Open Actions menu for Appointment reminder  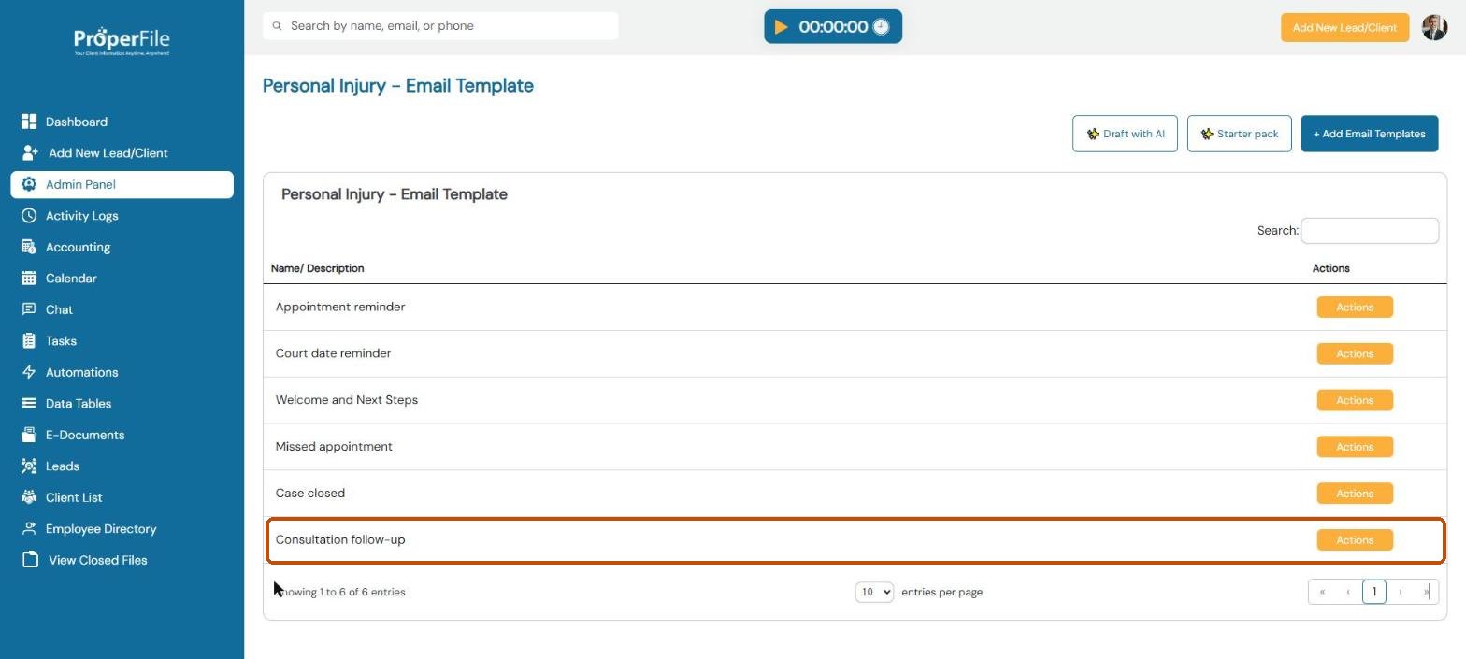coord(1355,307)
